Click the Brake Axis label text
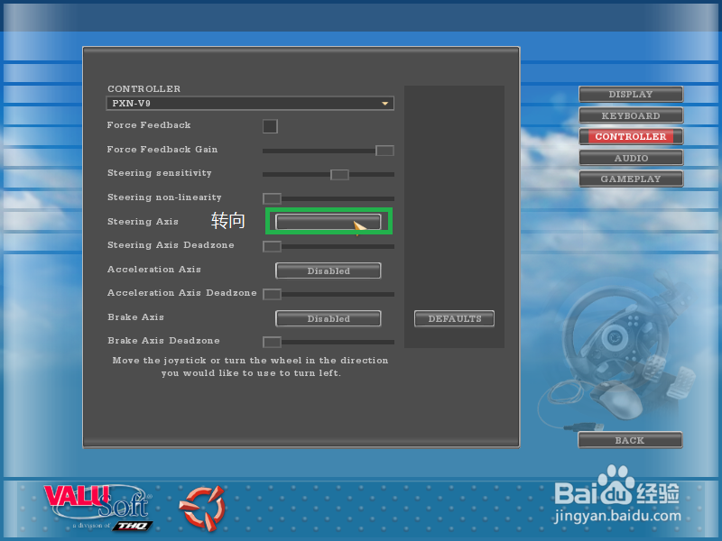 [x=135, y=317]
